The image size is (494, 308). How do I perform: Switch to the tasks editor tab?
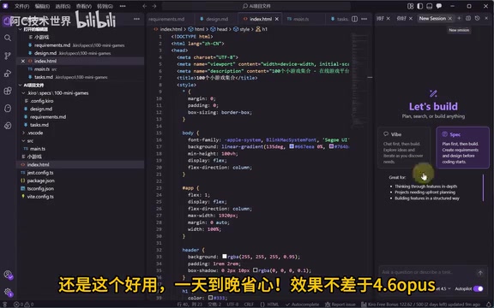[x=339, y=19]
